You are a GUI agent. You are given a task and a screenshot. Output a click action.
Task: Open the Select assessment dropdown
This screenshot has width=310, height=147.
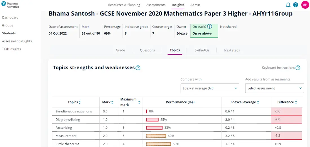(274, 88)
